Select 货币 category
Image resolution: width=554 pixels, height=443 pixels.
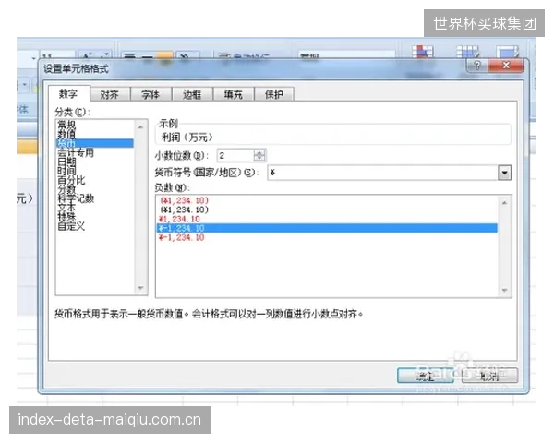(x=95, y=143)
